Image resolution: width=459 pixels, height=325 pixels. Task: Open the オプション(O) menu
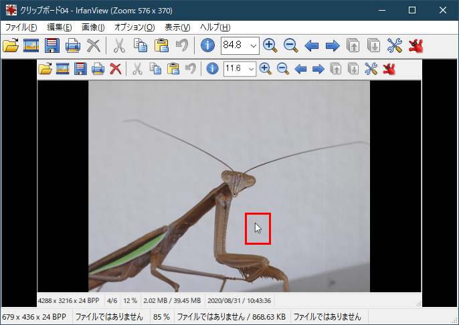tap(134, 27)
